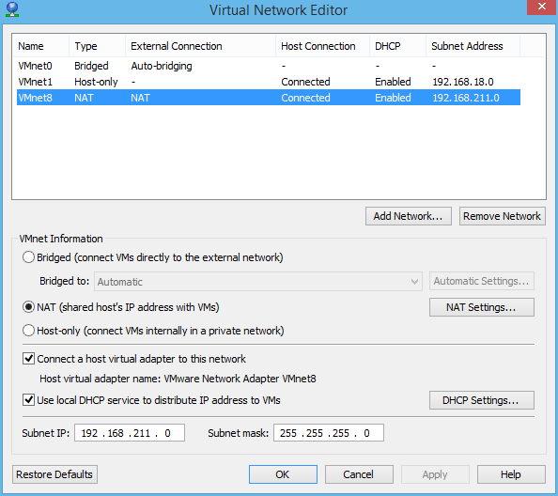
Task: Open the Bridged to Automatic dropdown
Action: pyautogui.click(x=258, y=282)
